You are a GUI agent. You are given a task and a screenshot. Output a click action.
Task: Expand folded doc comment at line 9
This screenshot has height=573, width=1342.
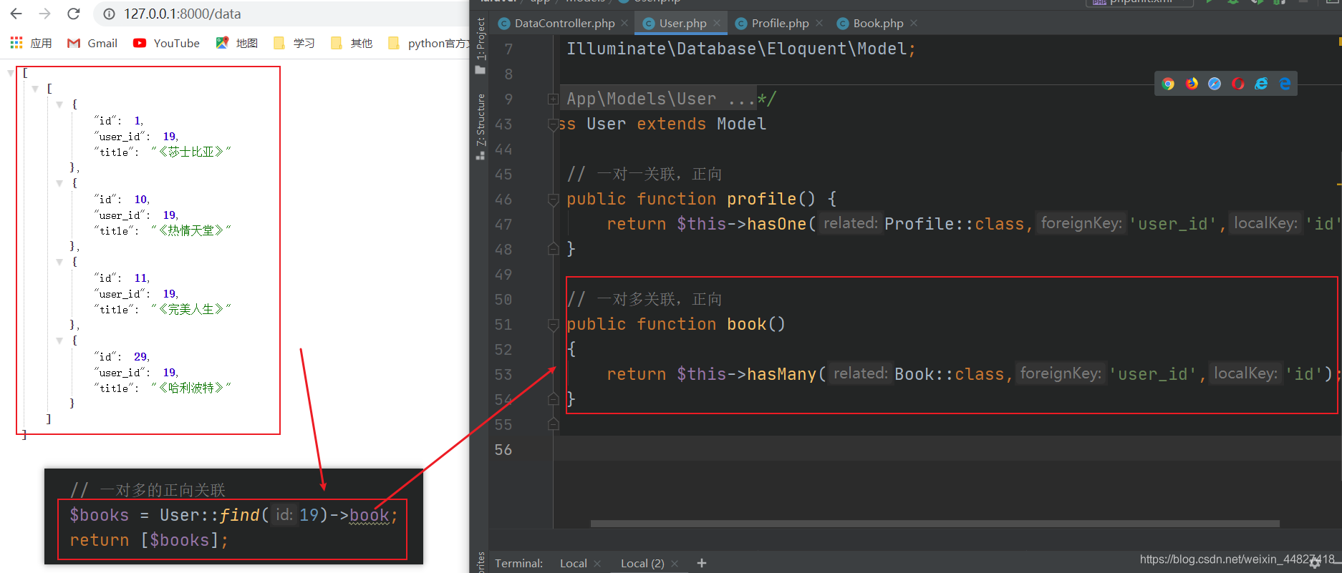click(553, 99)
